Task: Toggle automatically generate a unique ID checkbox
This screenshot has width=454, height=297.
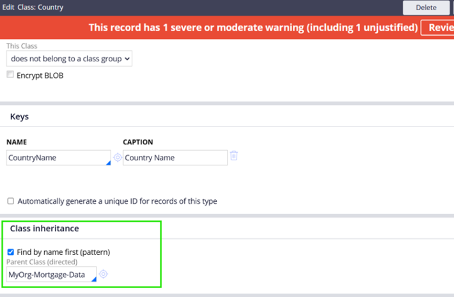Action: click(x=10, y=201)
